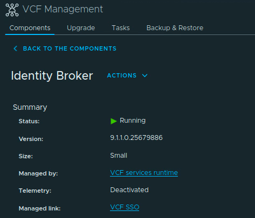The width and height of the screenshot is (255, 218).
Task: Click the back chevron arrow icon
Action: 16,48
